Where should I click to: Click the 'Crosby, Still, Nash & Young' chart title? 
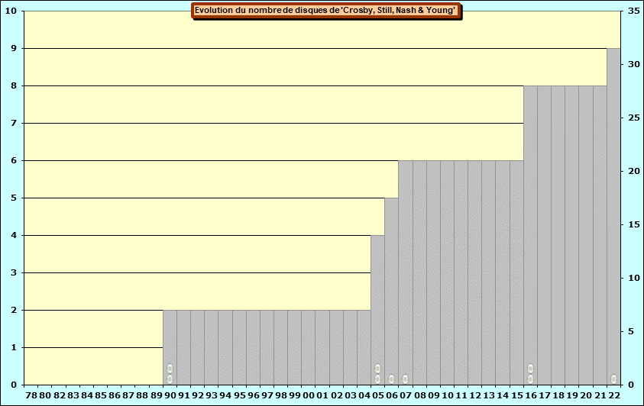326,11
